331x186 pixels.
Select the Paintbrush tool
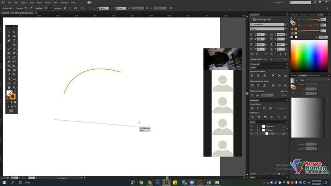point(9,49)
